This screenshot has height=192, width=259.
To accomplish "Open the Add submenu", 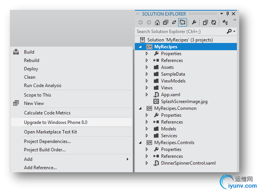I will (x=72, y=159).
